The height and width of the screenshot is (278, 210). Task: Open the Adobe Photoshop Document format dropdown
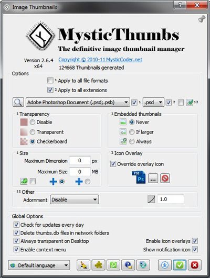(x=78, y=102)
